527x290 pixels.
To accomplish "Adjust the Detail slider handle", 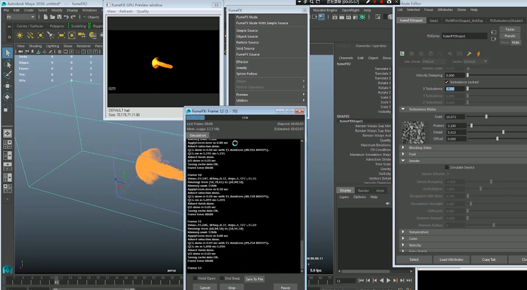I will [503, 132].
